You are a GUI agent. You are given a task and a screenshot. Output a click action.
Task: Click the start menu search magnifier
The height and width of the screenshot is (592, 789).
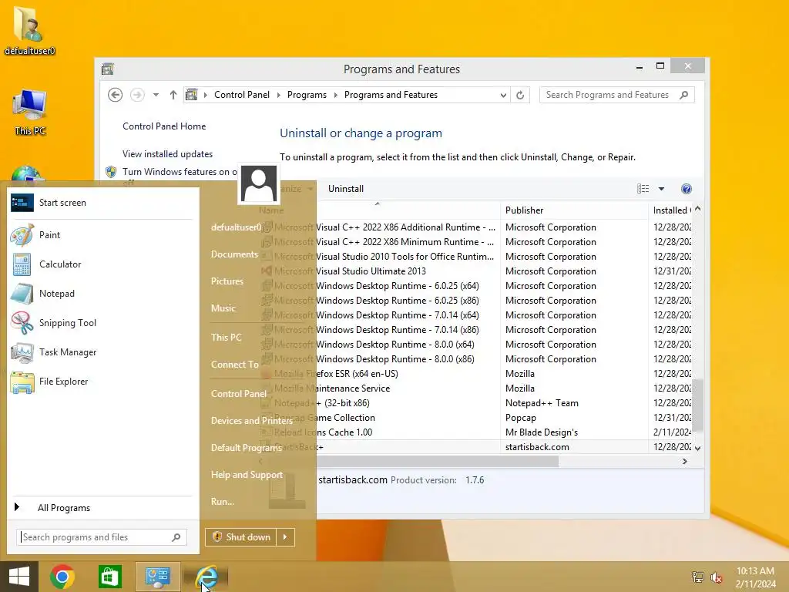176,537
